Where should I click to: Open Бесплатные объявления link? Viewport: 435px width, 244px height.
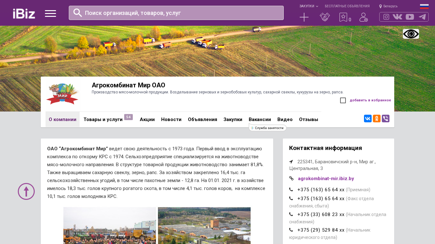click(347, 6)
